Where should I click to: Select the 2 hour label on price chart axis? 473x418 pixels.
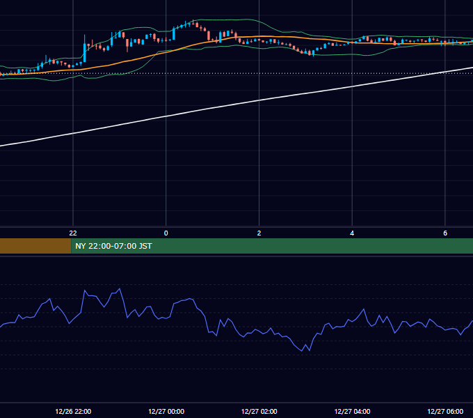pos(259,233)
